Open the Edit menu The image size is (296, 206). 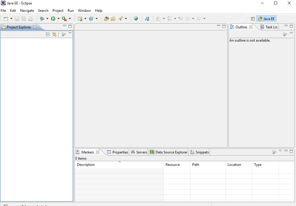tap(13, 11)
